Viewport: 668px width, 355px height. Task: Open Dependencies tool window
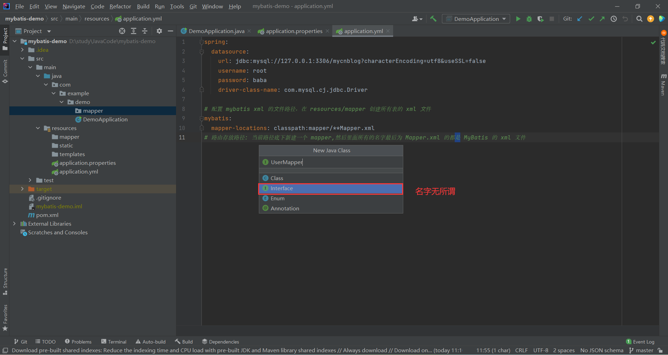point(221,342)
